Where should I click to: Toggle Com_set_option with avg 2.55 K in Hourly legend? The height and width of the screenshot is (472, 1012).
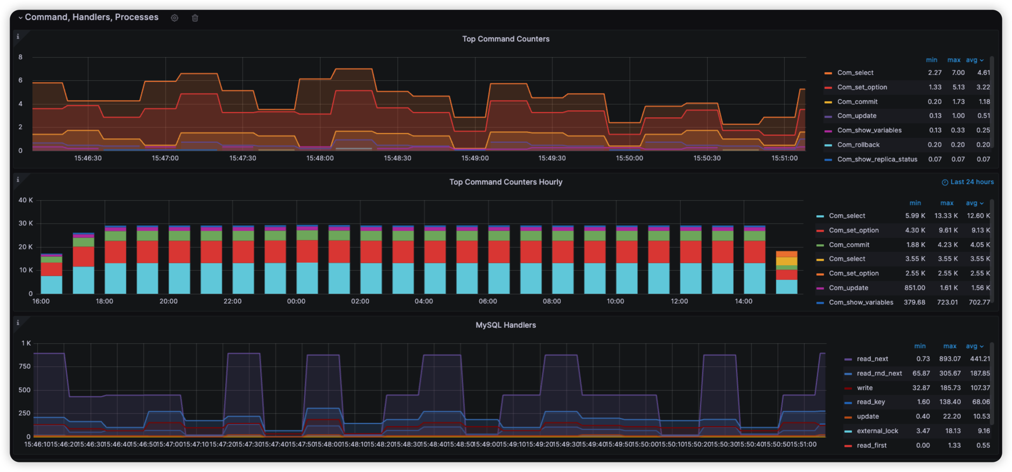[x=854, y=273]
